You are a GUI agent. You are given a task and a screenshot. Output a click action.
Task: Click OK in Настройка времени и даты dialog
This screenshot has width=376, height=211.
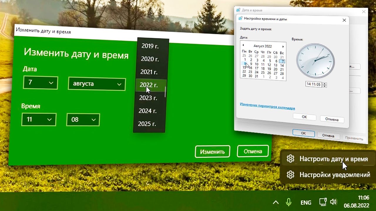[304, 117]
